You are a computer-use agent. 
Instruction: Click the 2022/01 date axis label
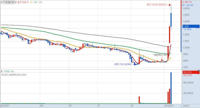click(169, 106)
